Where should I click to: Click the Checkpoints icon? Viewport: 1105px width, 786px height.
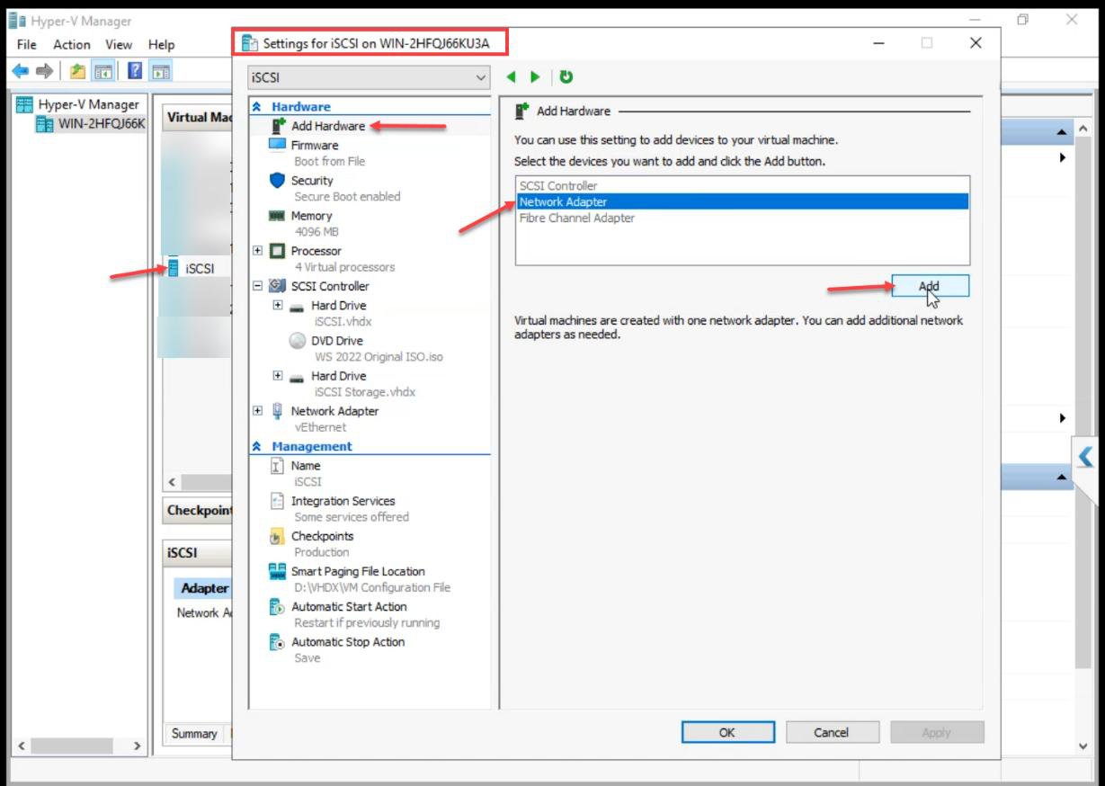[x=277, y=536]
